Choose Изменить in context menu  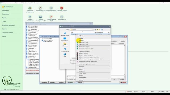[81, 40]
